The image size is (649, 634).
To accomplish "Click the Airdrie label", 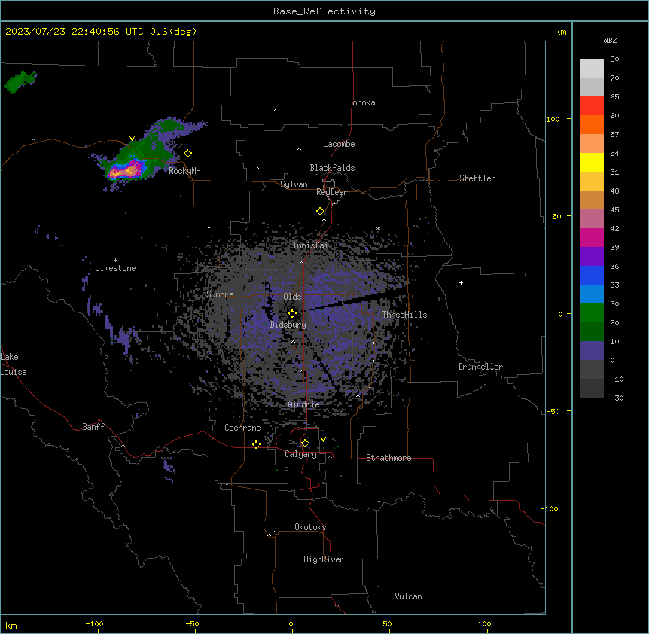I will coord(303,404).
